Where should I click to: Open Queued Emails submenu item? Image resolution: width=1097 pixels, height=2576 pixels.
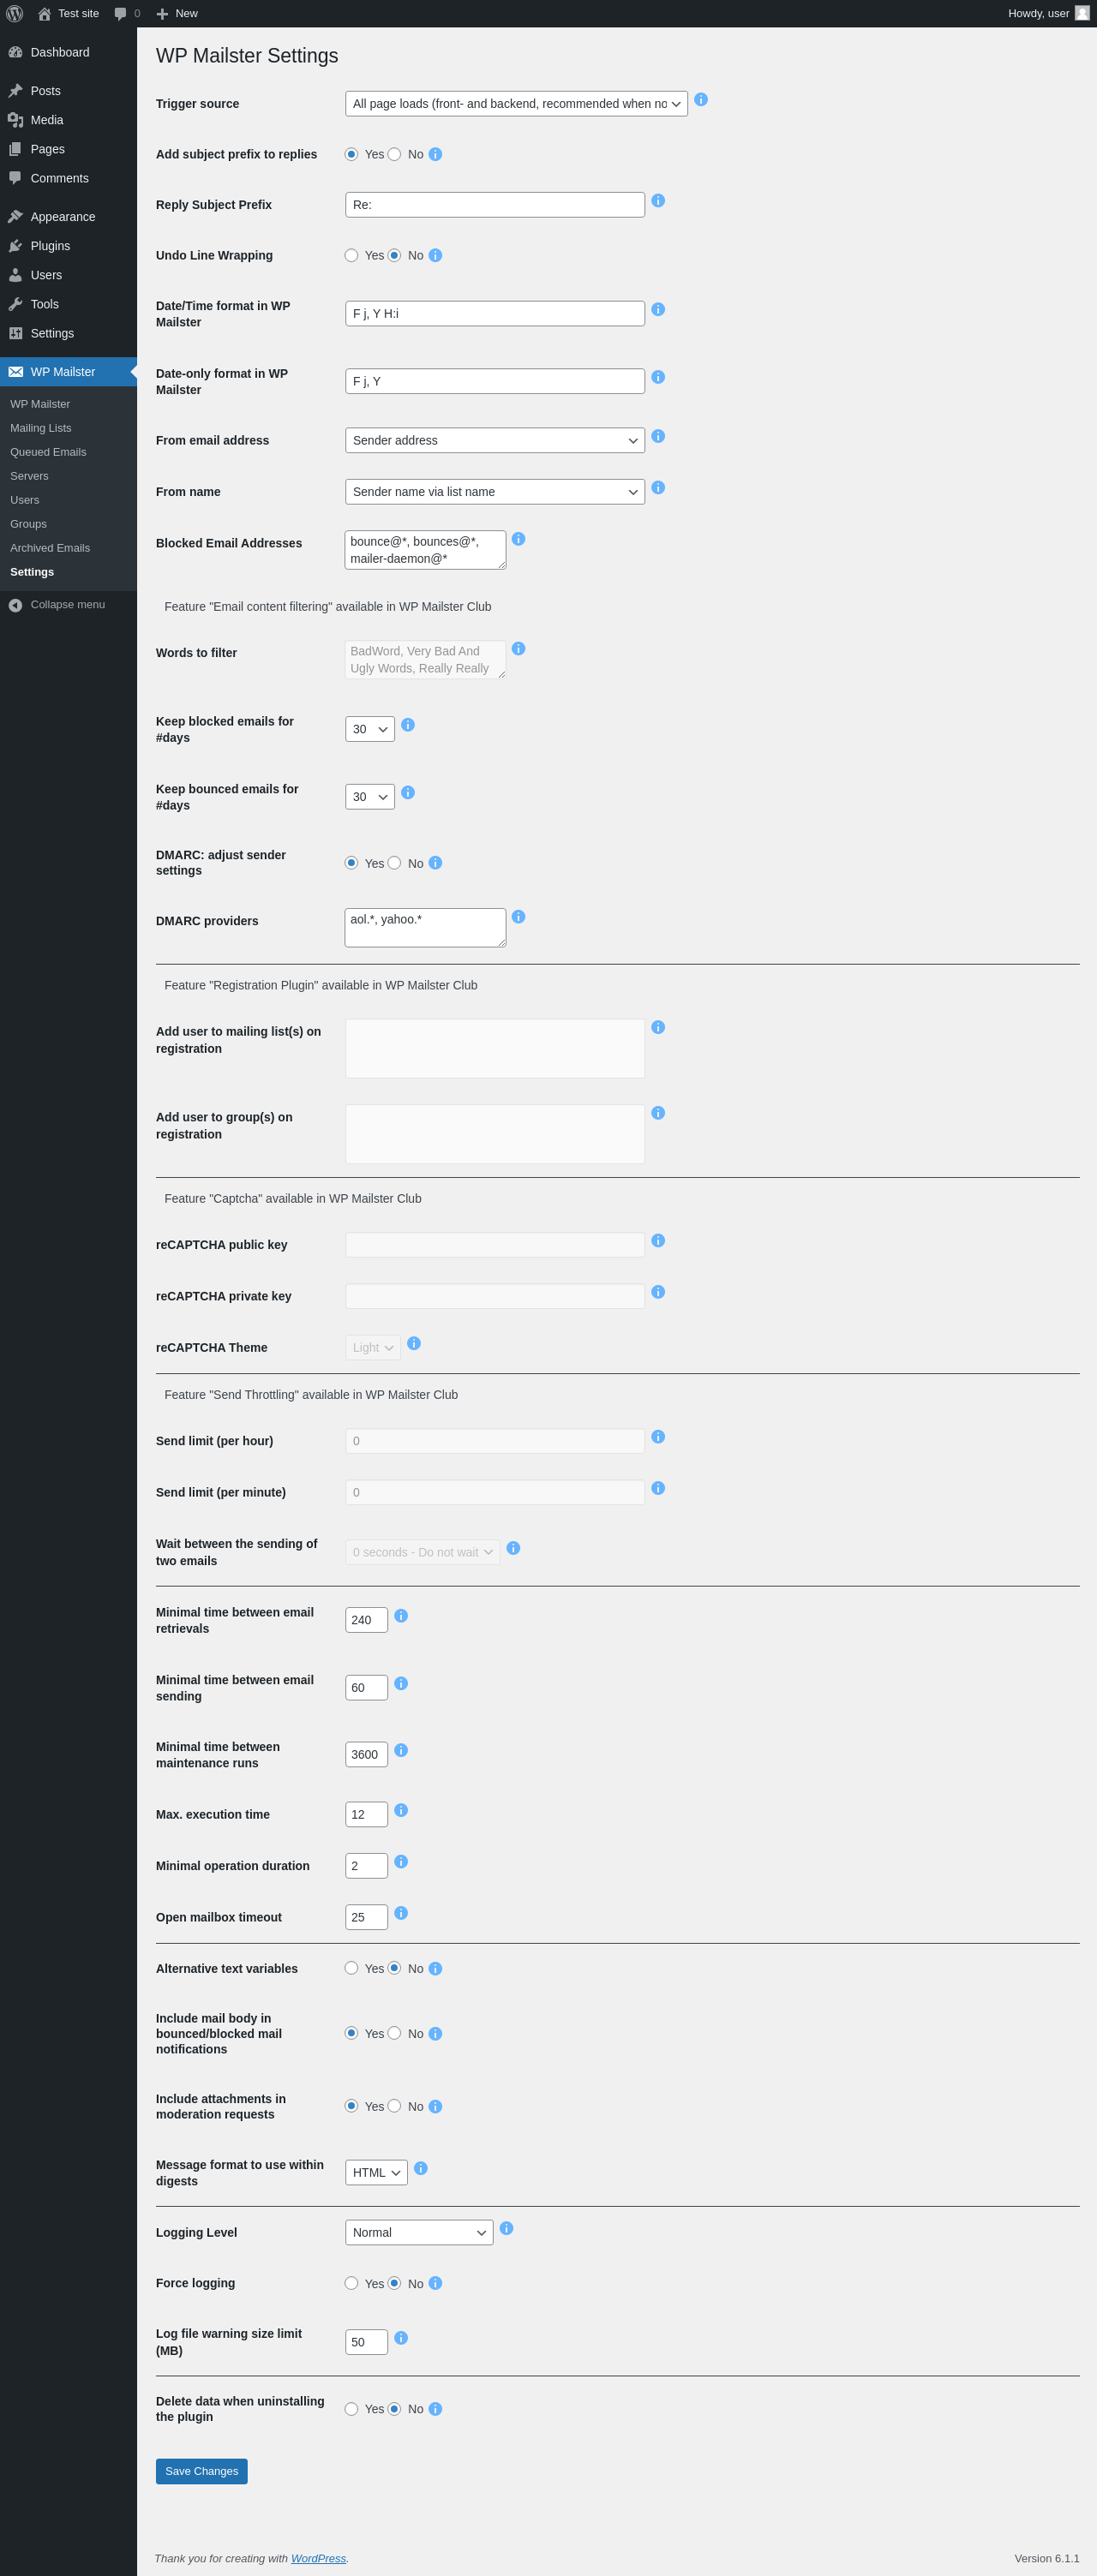point(48,452)
